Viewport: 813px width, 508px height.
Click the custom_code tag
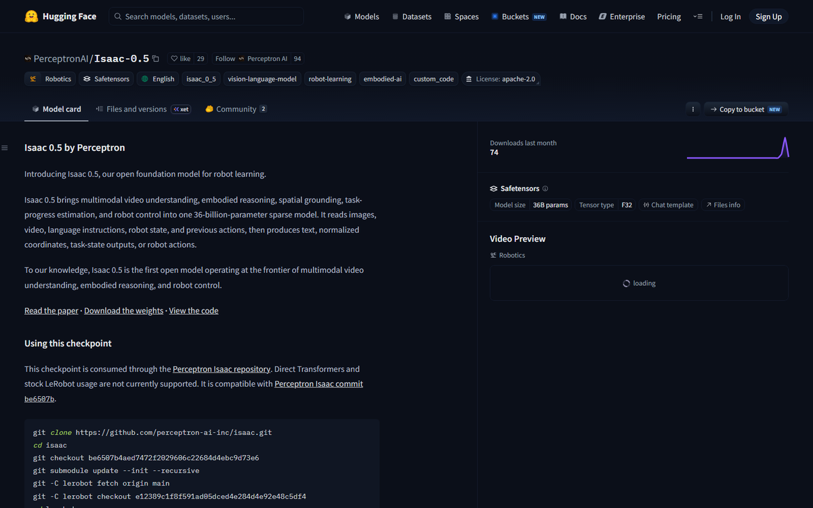tap(434, 79)
